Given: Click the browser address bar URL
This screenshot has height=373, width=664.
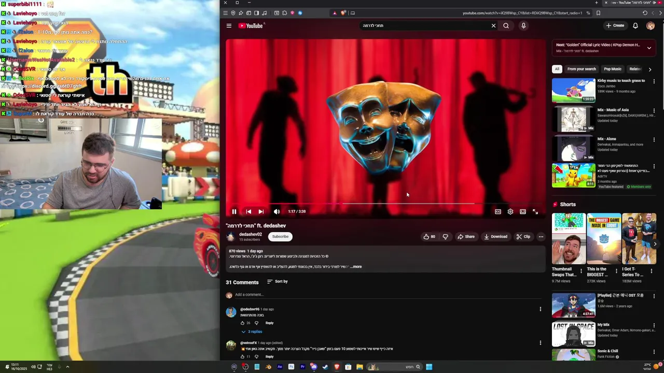Looking at the screenshot, I should (x=522, y=13).
